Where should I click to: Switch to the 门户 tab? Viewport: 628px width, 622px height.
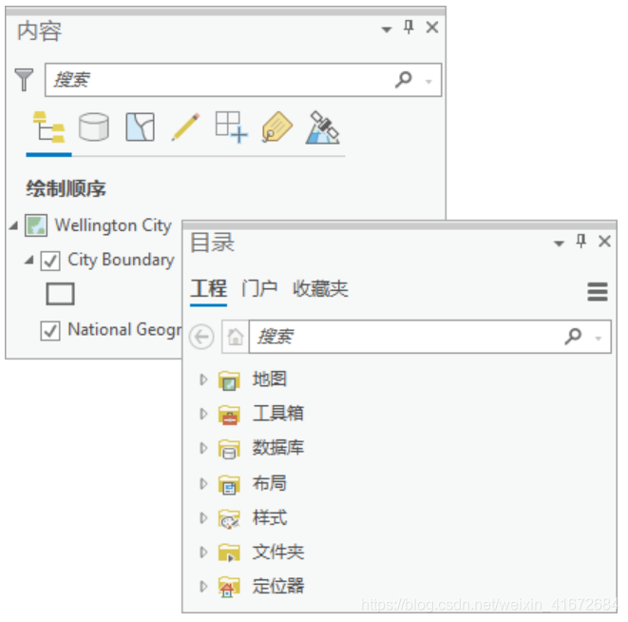[259, 289]
